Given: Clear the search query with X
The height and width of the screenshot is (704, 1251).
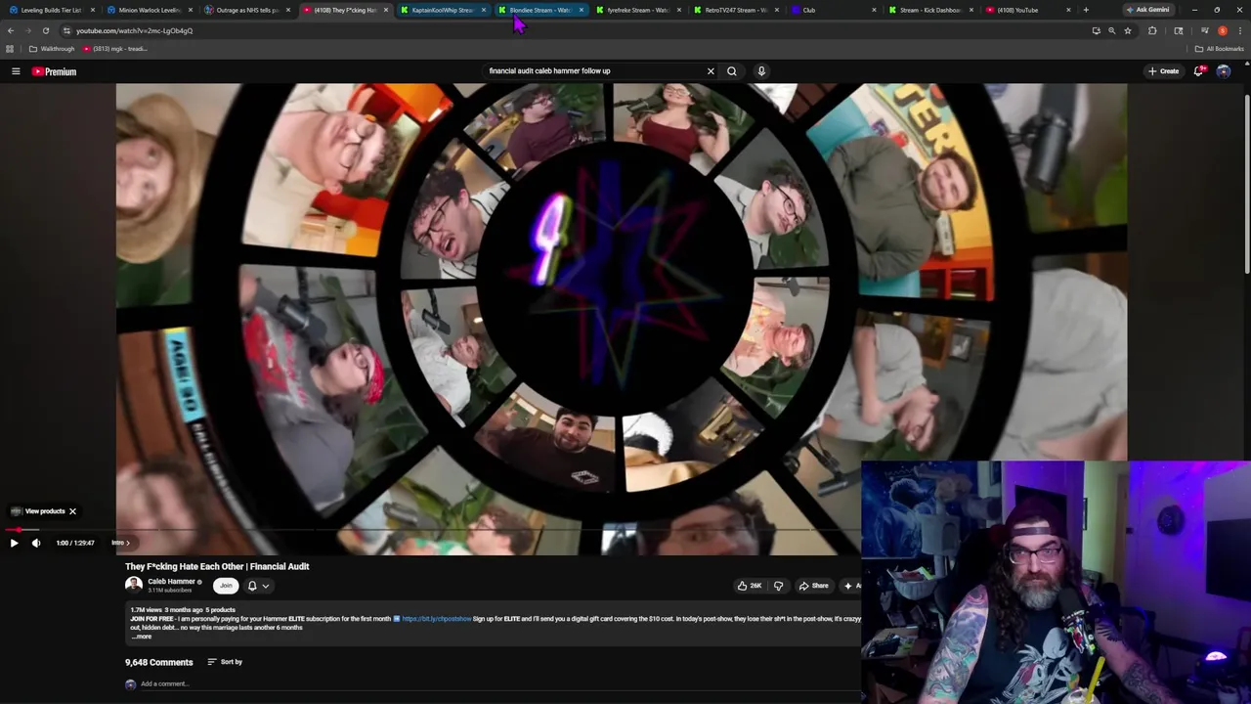Looking at the screenshot, I should click(711, 70).
